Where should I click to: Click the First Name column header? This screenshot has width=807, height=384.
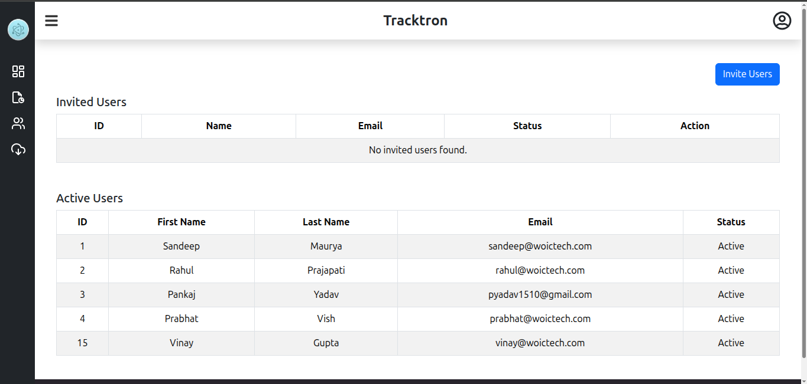pyautogui.click(x=182, y=222)
